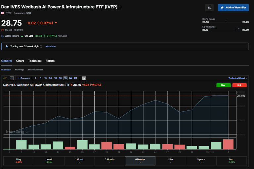
Task: Set chart interval to 1W
Action: point(70,78)
